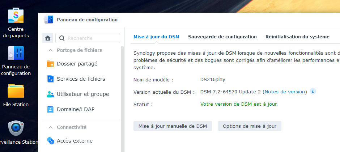340x152 pixels.
Task: Click Options de mise à jour button
Action: pos(250,126)
